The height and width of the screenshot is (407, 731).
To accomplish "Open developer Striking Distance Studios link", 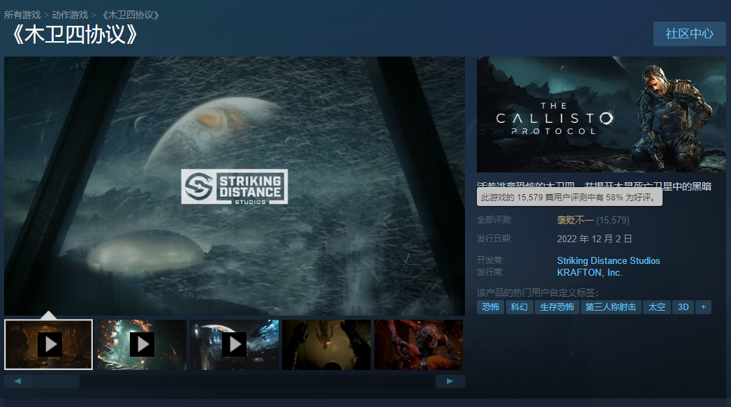I will pos(608,260).
